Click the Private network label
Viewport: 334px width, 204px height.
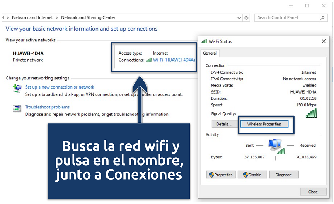coord(28,60)
